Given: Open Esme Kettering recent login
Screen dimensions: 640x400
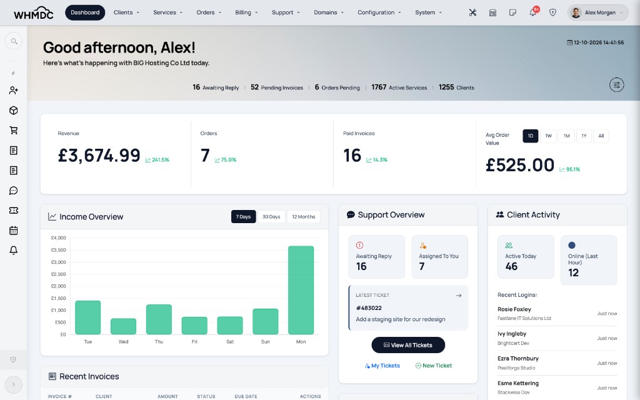Looking at the screenshot, I should pos(557,387).
